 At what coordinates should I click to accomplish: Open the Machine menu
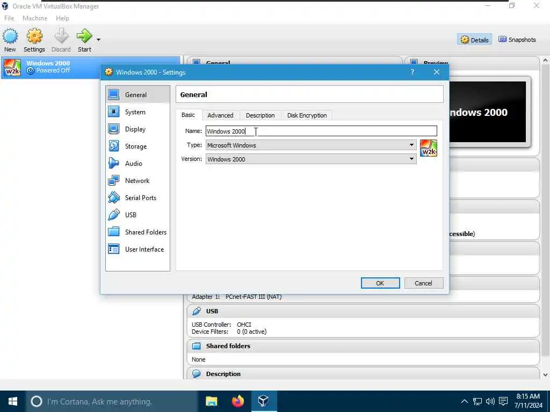35,18
